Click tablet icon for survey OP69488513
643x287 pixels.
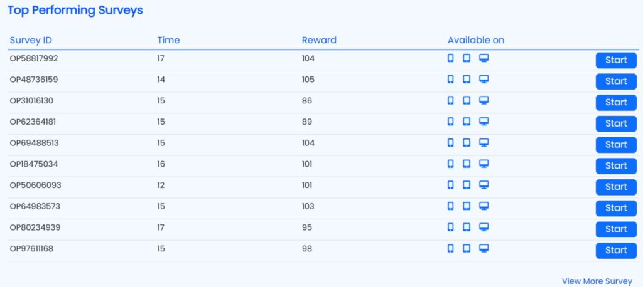coord(467,143)
